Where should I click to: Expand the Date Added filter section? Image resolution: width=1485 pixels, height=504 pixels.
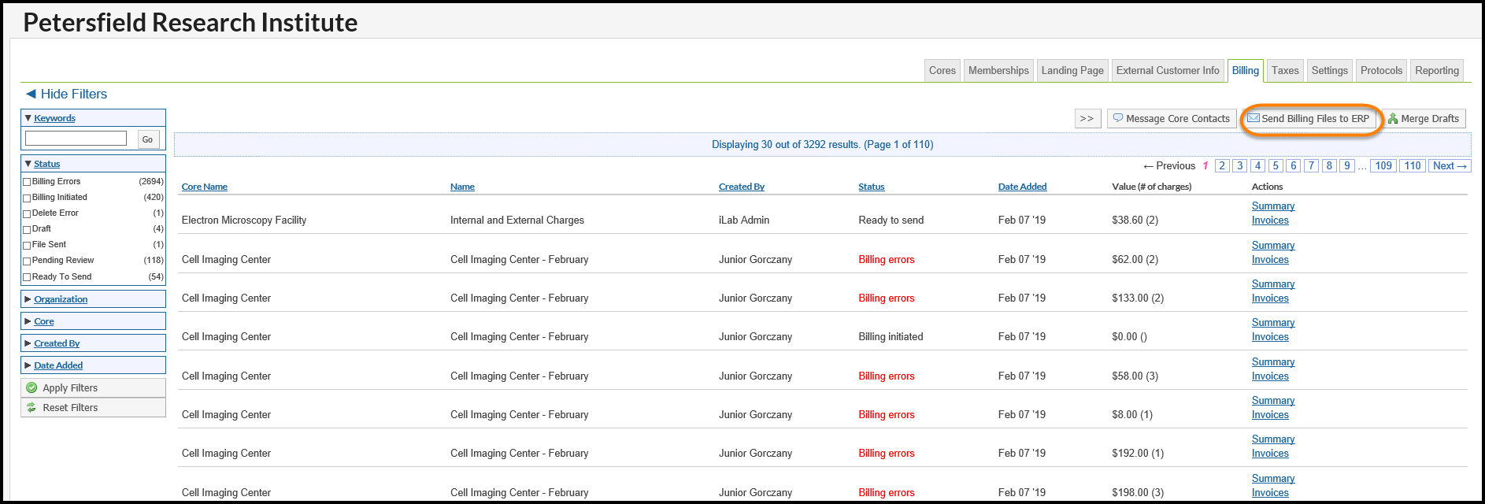pyautogui.click(x=57, y=365)
